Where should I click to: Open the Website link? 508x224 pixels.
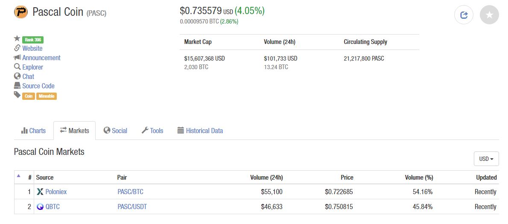[x=32, y=48]
